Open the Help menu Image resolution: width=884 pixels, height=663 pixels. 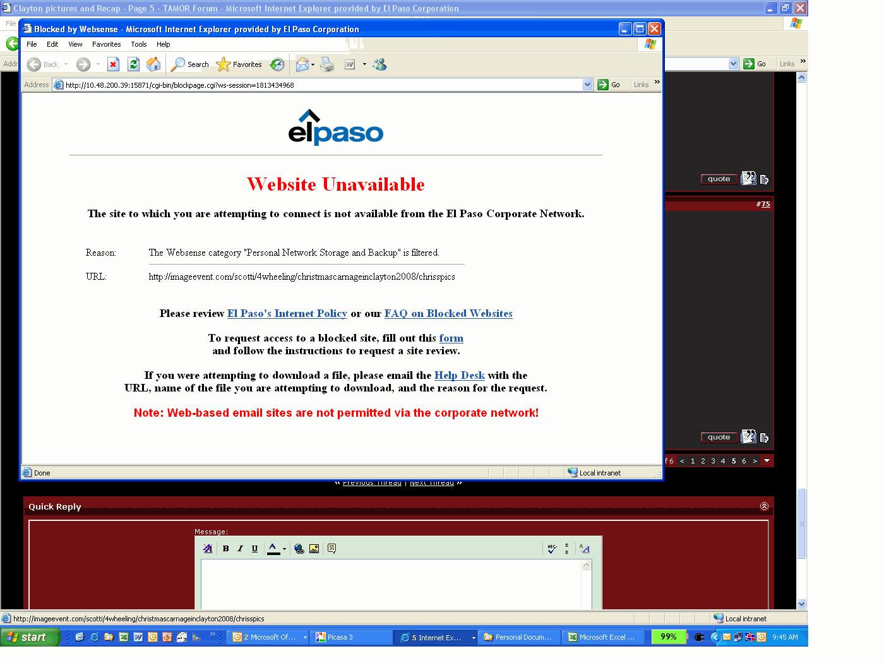click(164, 44)
